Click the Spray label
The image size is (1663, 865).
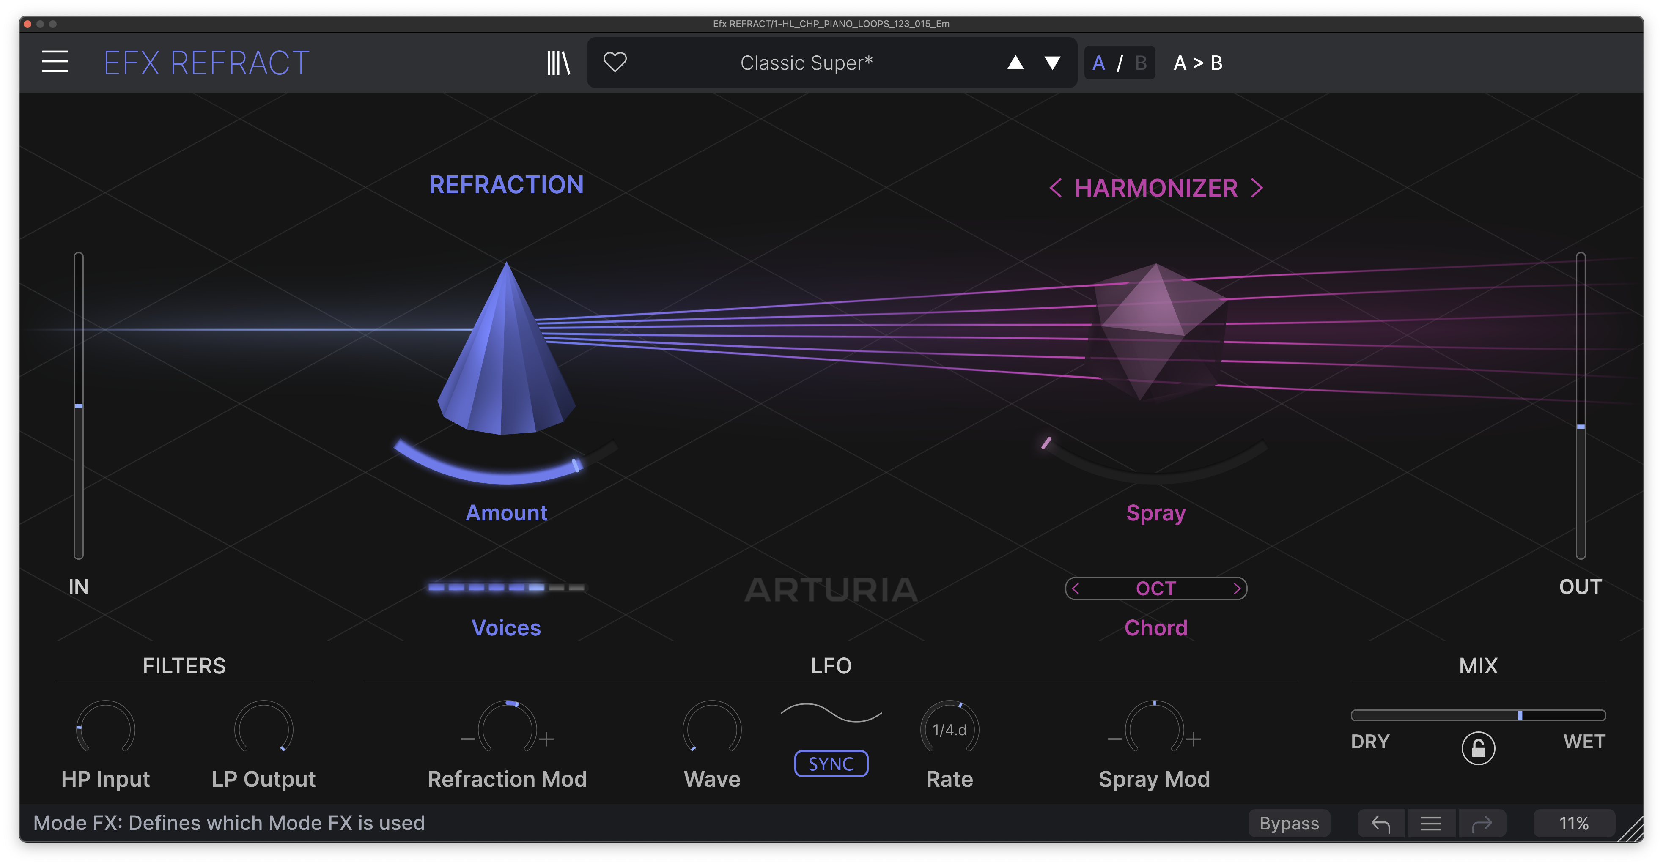click(1155, 513)
